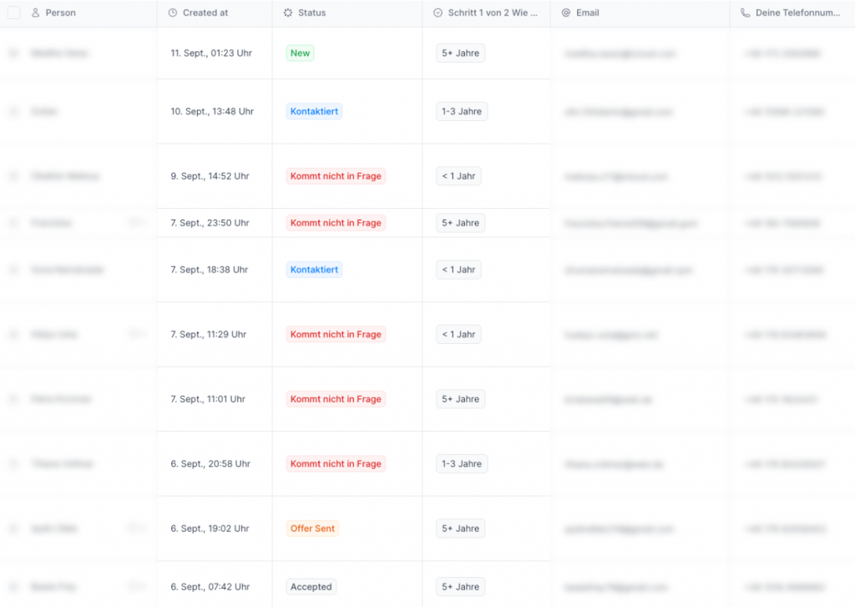Image resolution: width=855 pixels, height=607 pixels.
Task: Click the phone icon in header
Action: tap(745, 13)
